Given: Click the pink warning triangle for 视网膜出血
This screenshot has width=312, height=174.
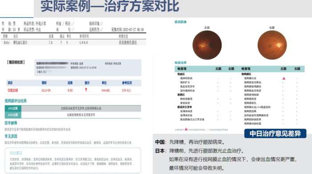Looking at the screenshot, I should pos(284,78).
